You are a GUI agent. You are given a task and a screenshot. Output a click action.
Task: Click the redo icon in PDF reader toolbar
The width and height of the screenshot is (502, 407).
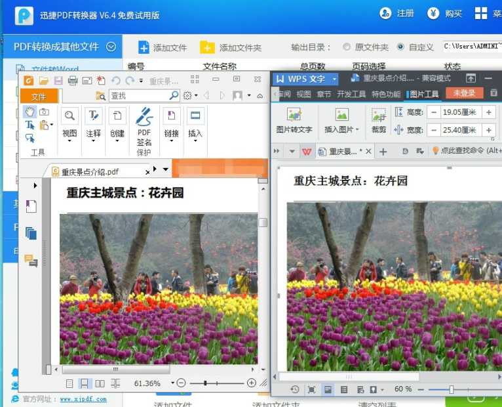[x=130, y=80]
